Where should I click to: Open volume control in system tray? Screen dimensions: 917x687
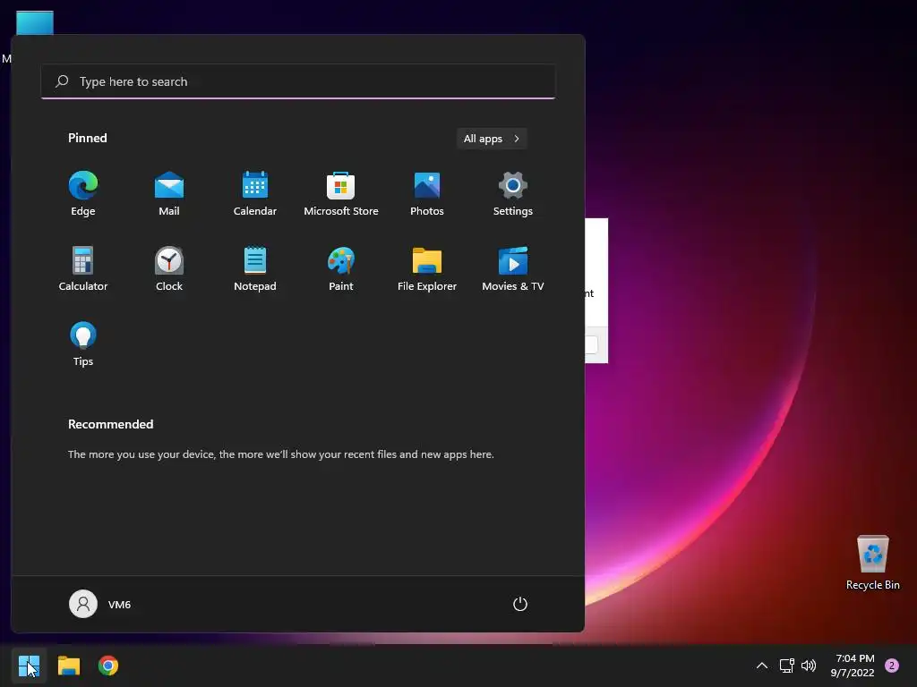point(809,666)
